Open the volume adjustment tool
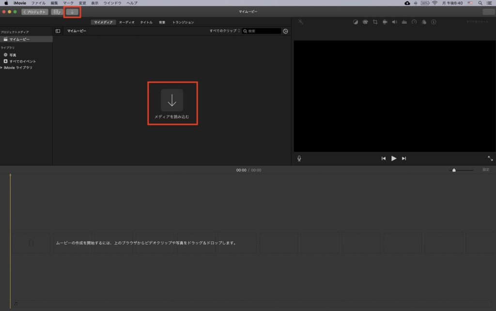This screenshot has width=496, height=311. click(394, 22)
